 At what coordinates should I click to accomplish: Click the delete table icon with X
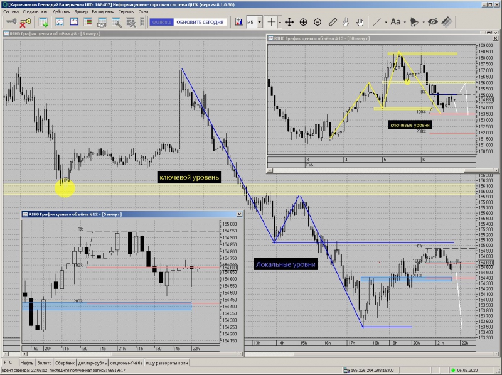pos(131,22)
